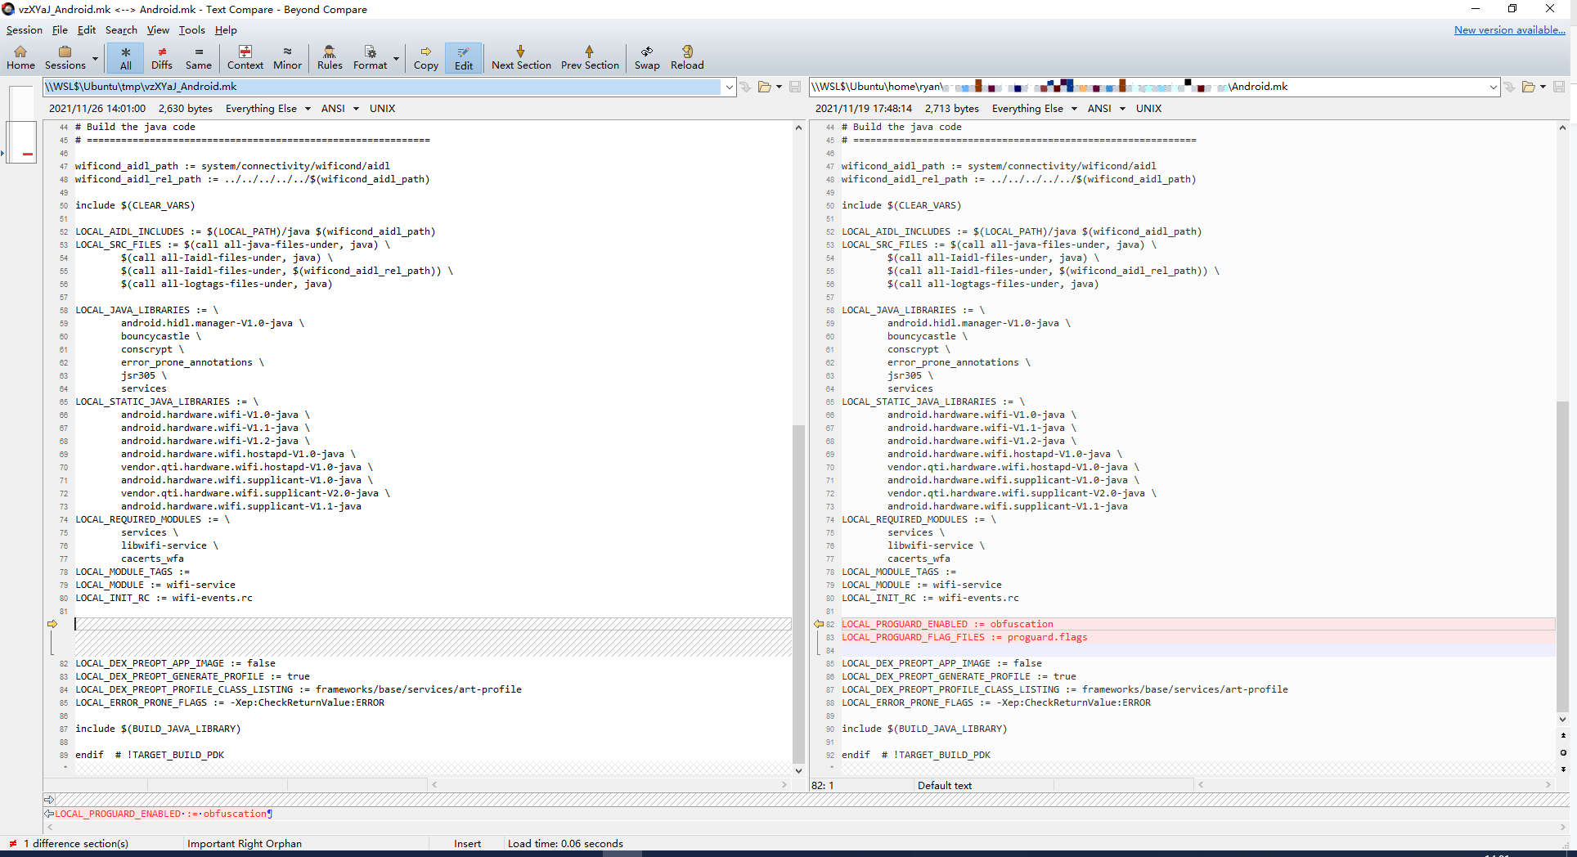Edit the left file path field
This screenshot has width=1577, height=857.
pyautogui.click(x=383, y=87)
